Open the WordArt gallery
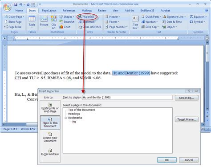This screenshot has width=211, height=167. 150,22
